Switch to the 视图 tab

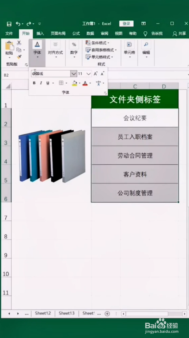coord(118,33)
